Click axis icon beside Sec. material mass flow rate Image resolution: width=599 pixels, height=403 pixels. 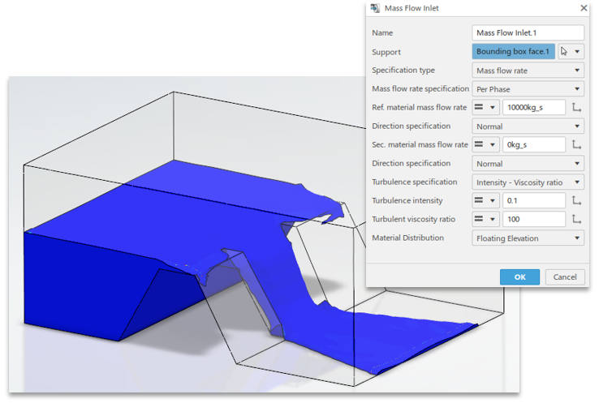[x=576, y=144]
